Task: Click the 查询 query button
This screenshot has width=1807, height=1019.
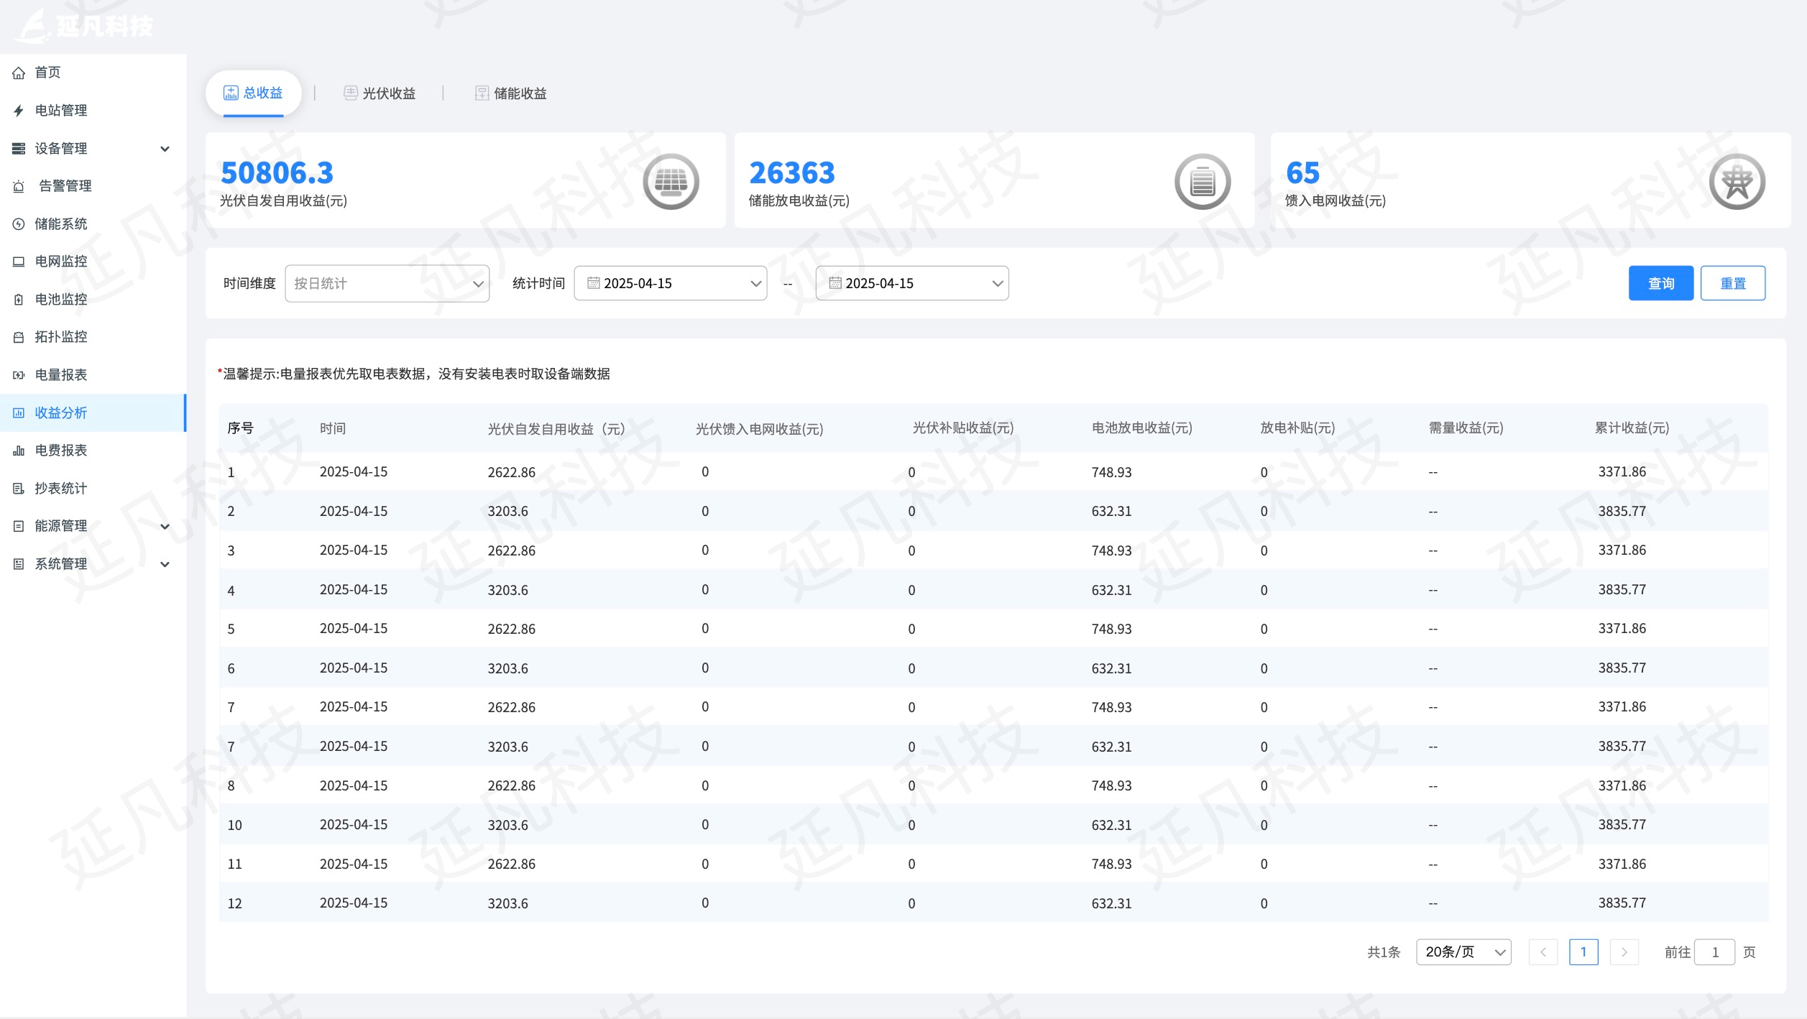Action: coord(1660,284)
